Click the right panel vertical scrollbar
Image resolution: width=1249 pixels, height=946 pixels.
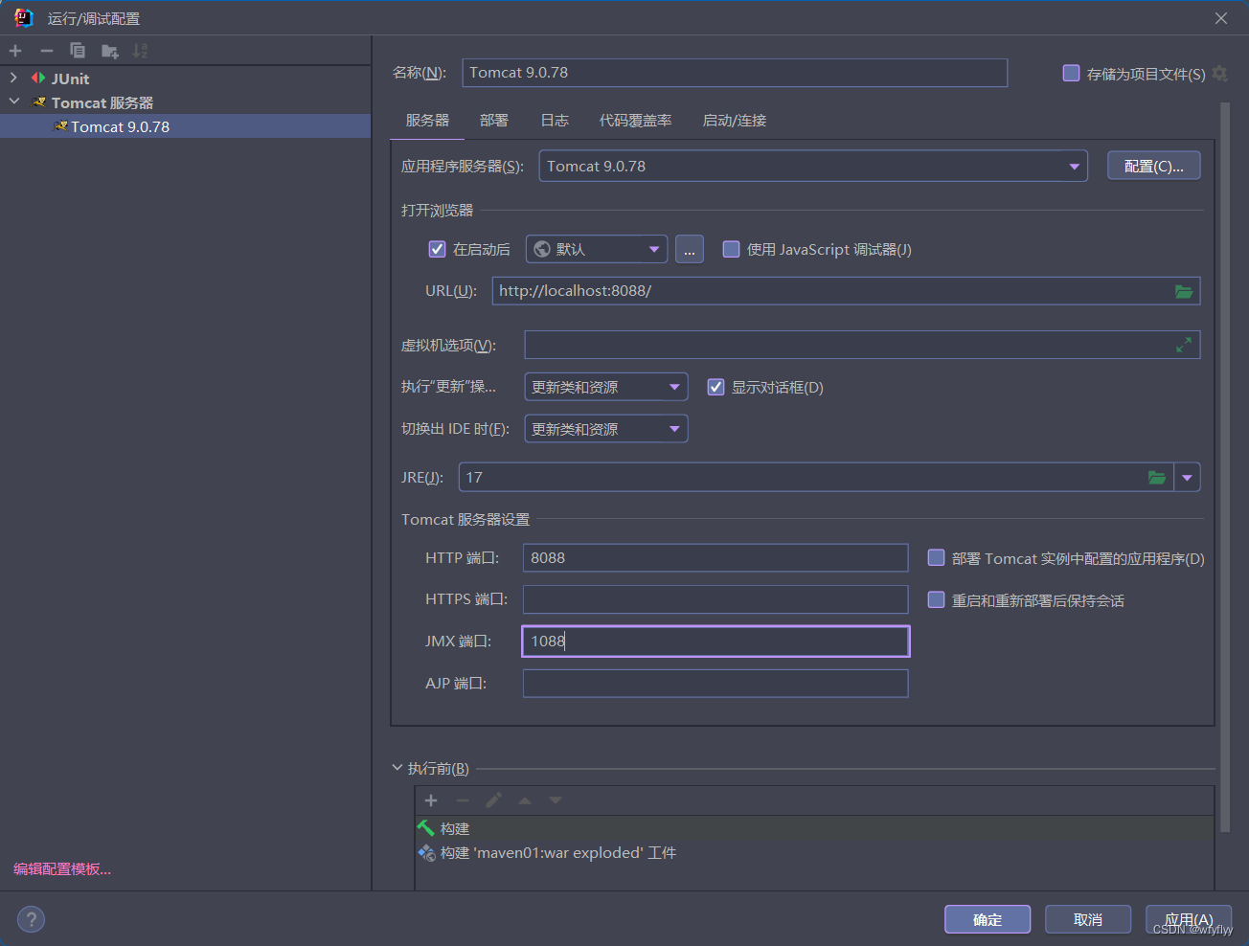click(x=1224, y=467)
